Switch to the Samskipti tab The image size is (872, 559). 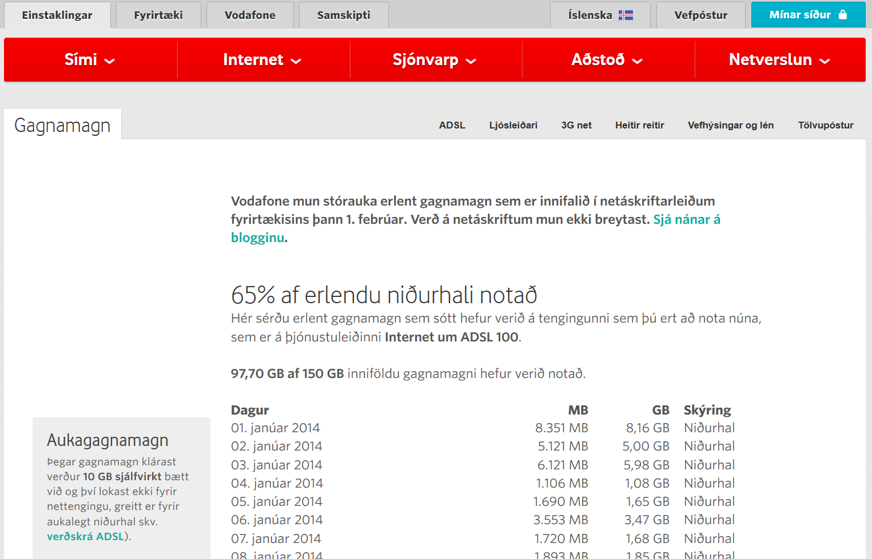344,15
